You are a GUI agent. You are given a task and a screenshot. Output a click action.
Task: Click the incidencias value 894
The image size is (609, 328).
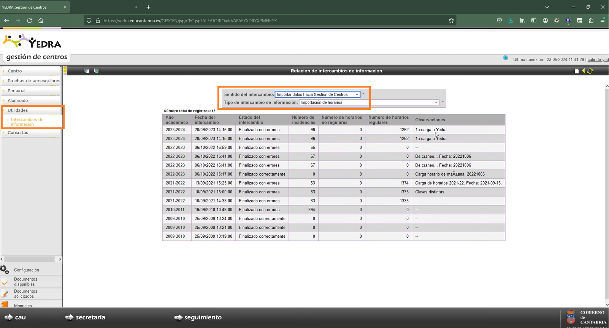point(312,210)
